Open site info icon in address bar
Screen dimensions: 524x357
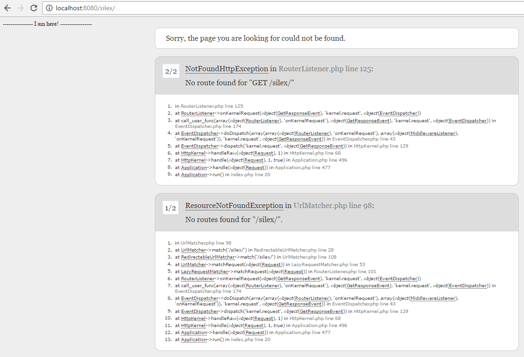pyautogui.click(x=49, y=8)
